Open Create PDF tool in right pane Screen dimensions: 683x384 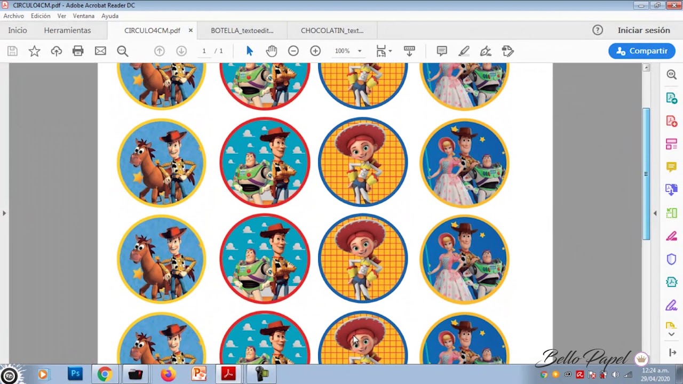671,121
